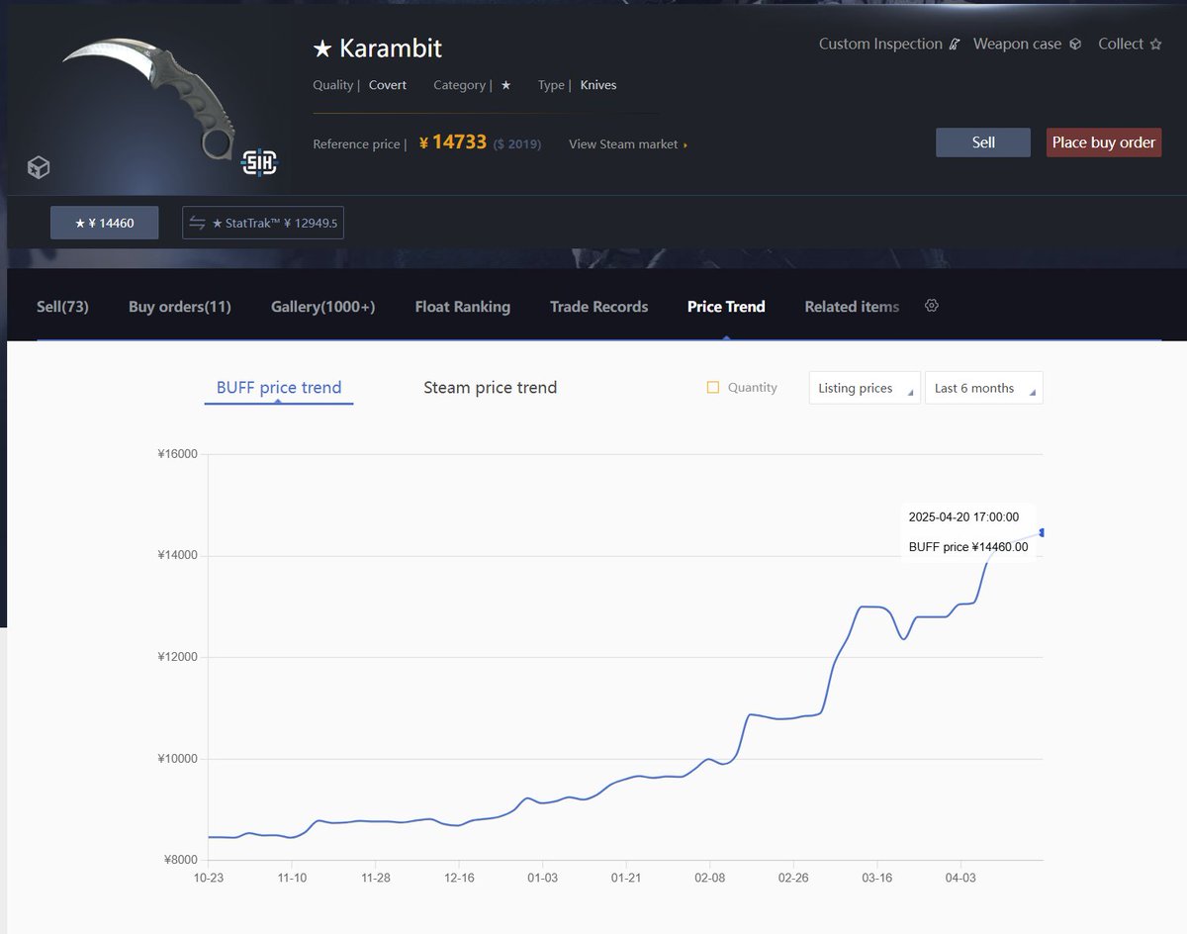Open the 3D inspect cube icon on knife image

[x=39, y=167]
